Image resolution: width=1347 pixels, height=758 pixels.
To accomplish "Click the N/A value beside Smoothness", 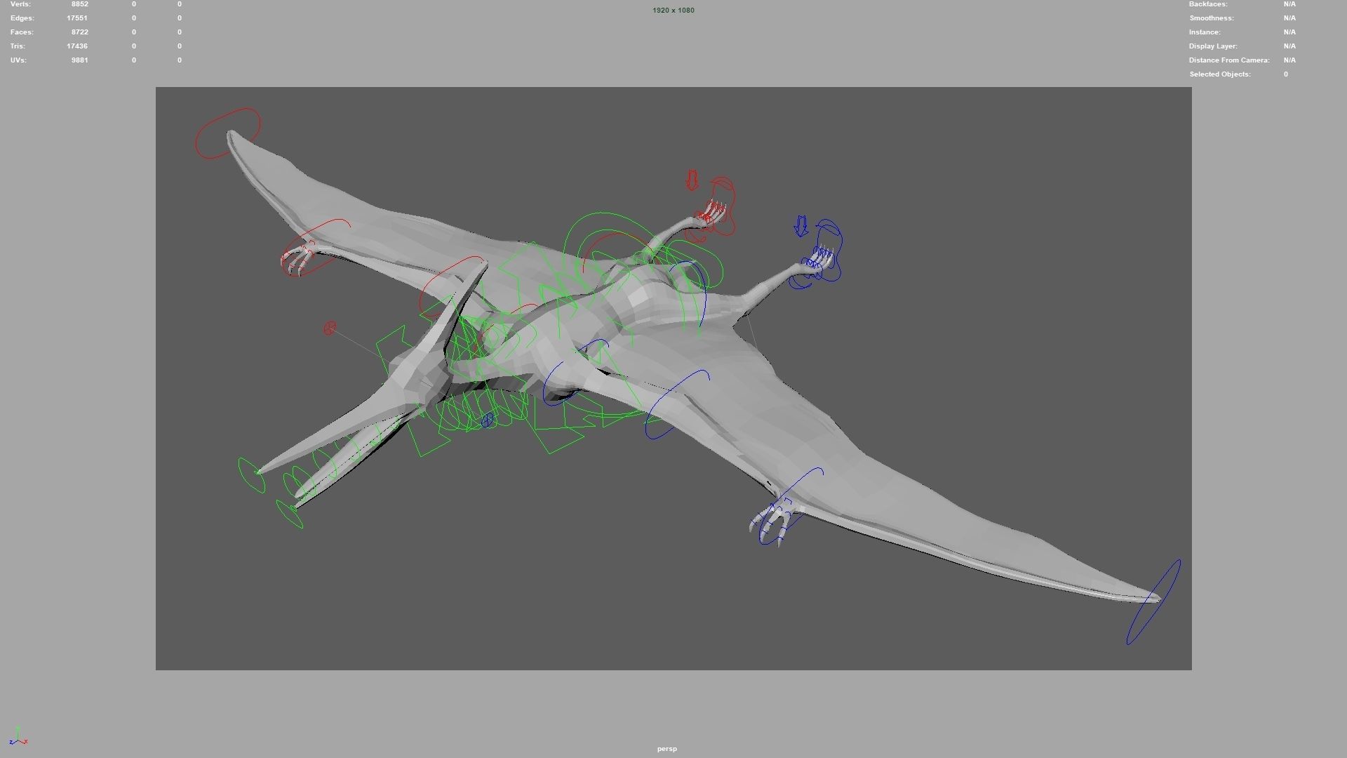I will pos(1289,18).
